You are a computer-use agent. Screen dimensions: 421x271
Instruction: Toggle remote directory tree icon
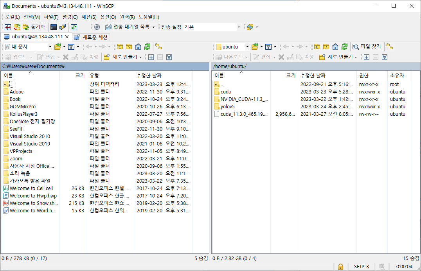pos(390,47)
